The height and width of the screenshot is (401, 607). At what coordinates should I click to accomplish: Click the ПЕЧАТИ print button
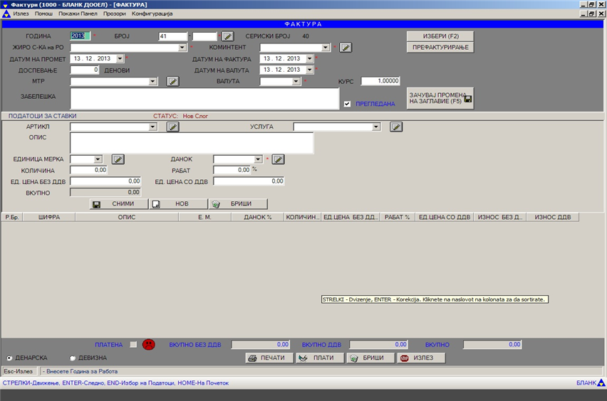pyautogui.click(x=269, y=358)
